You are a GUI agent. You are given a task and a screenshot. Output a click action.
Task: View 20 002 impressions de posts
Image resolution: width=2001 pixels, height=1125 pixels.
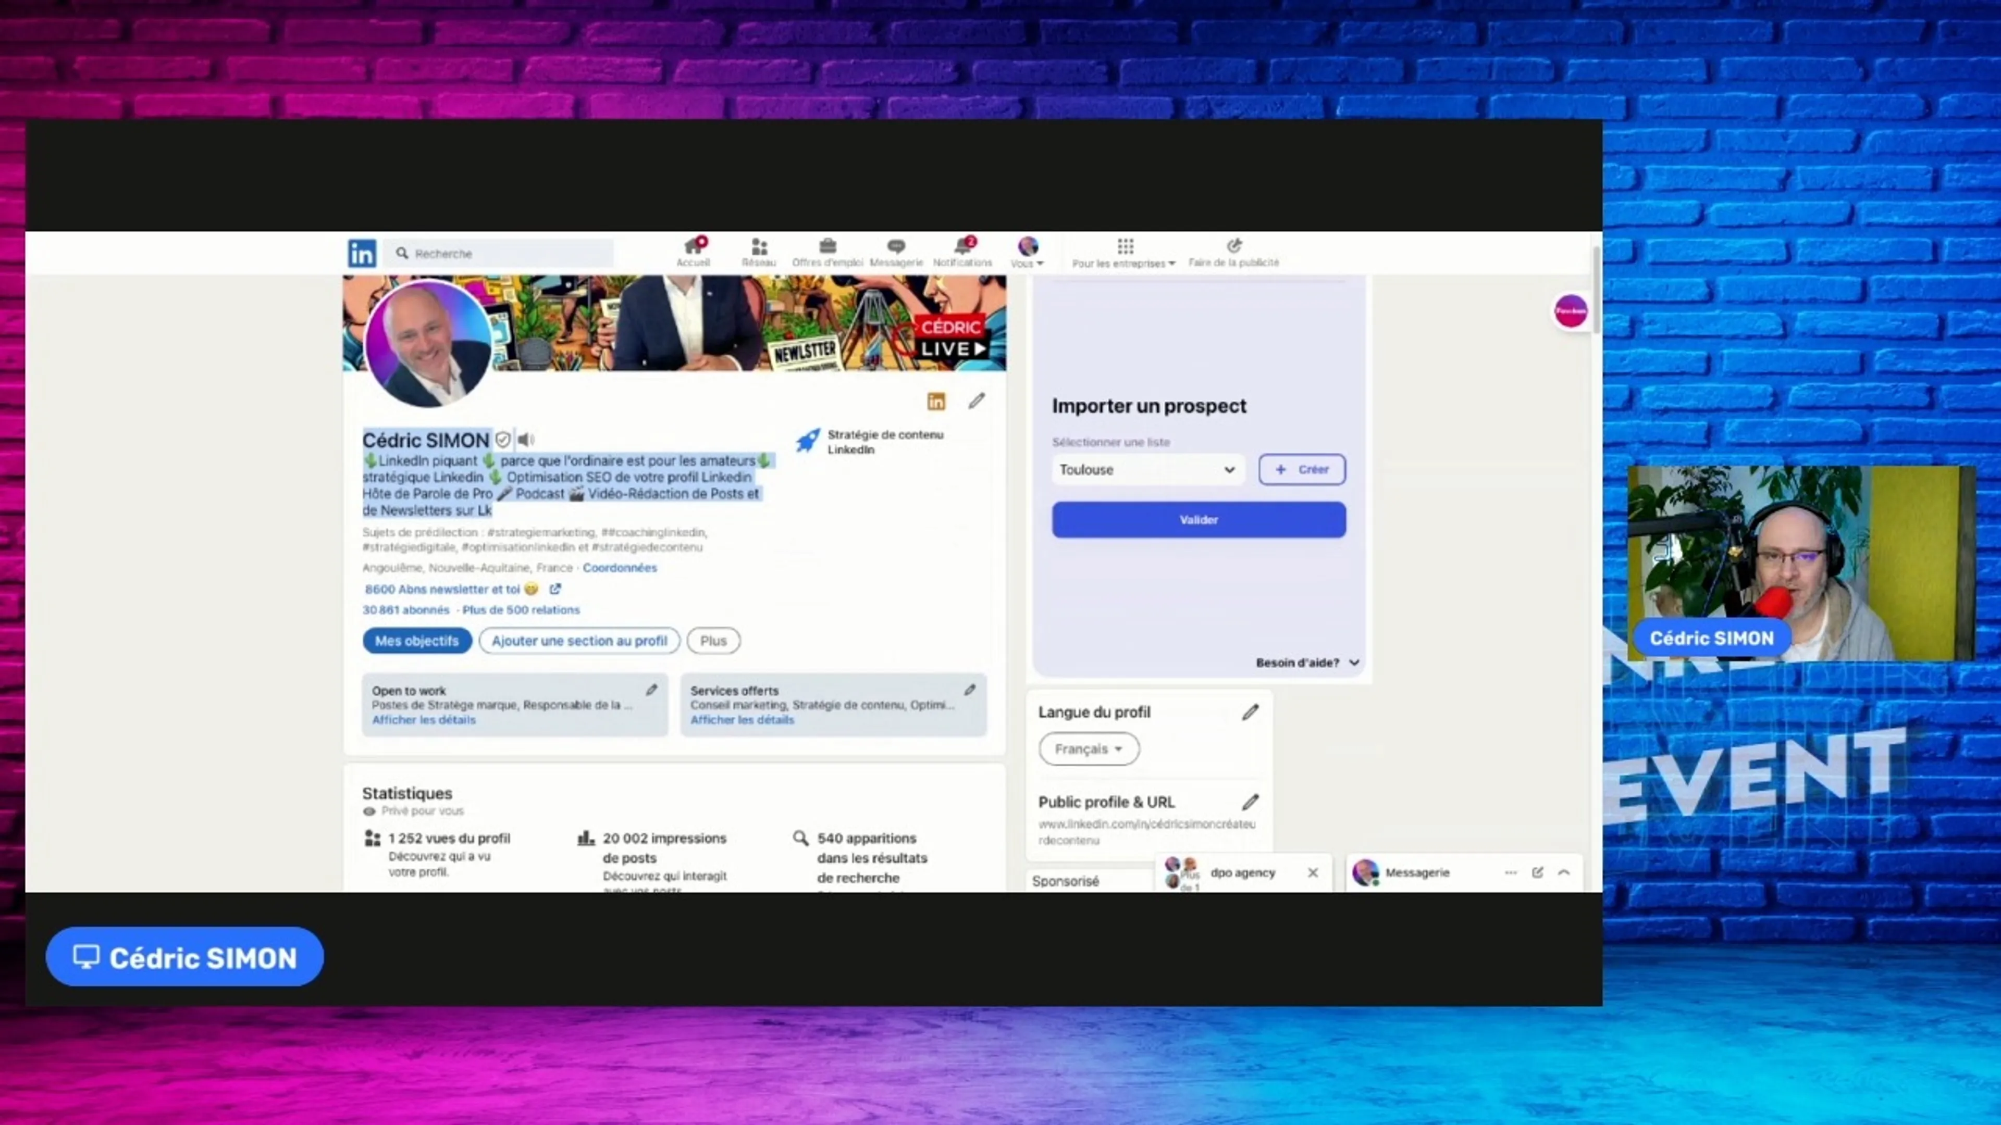[664, 848]
